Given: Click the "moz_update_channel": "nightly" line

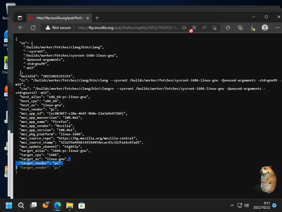Looking at the screenshot, I should tap(51, 147).
